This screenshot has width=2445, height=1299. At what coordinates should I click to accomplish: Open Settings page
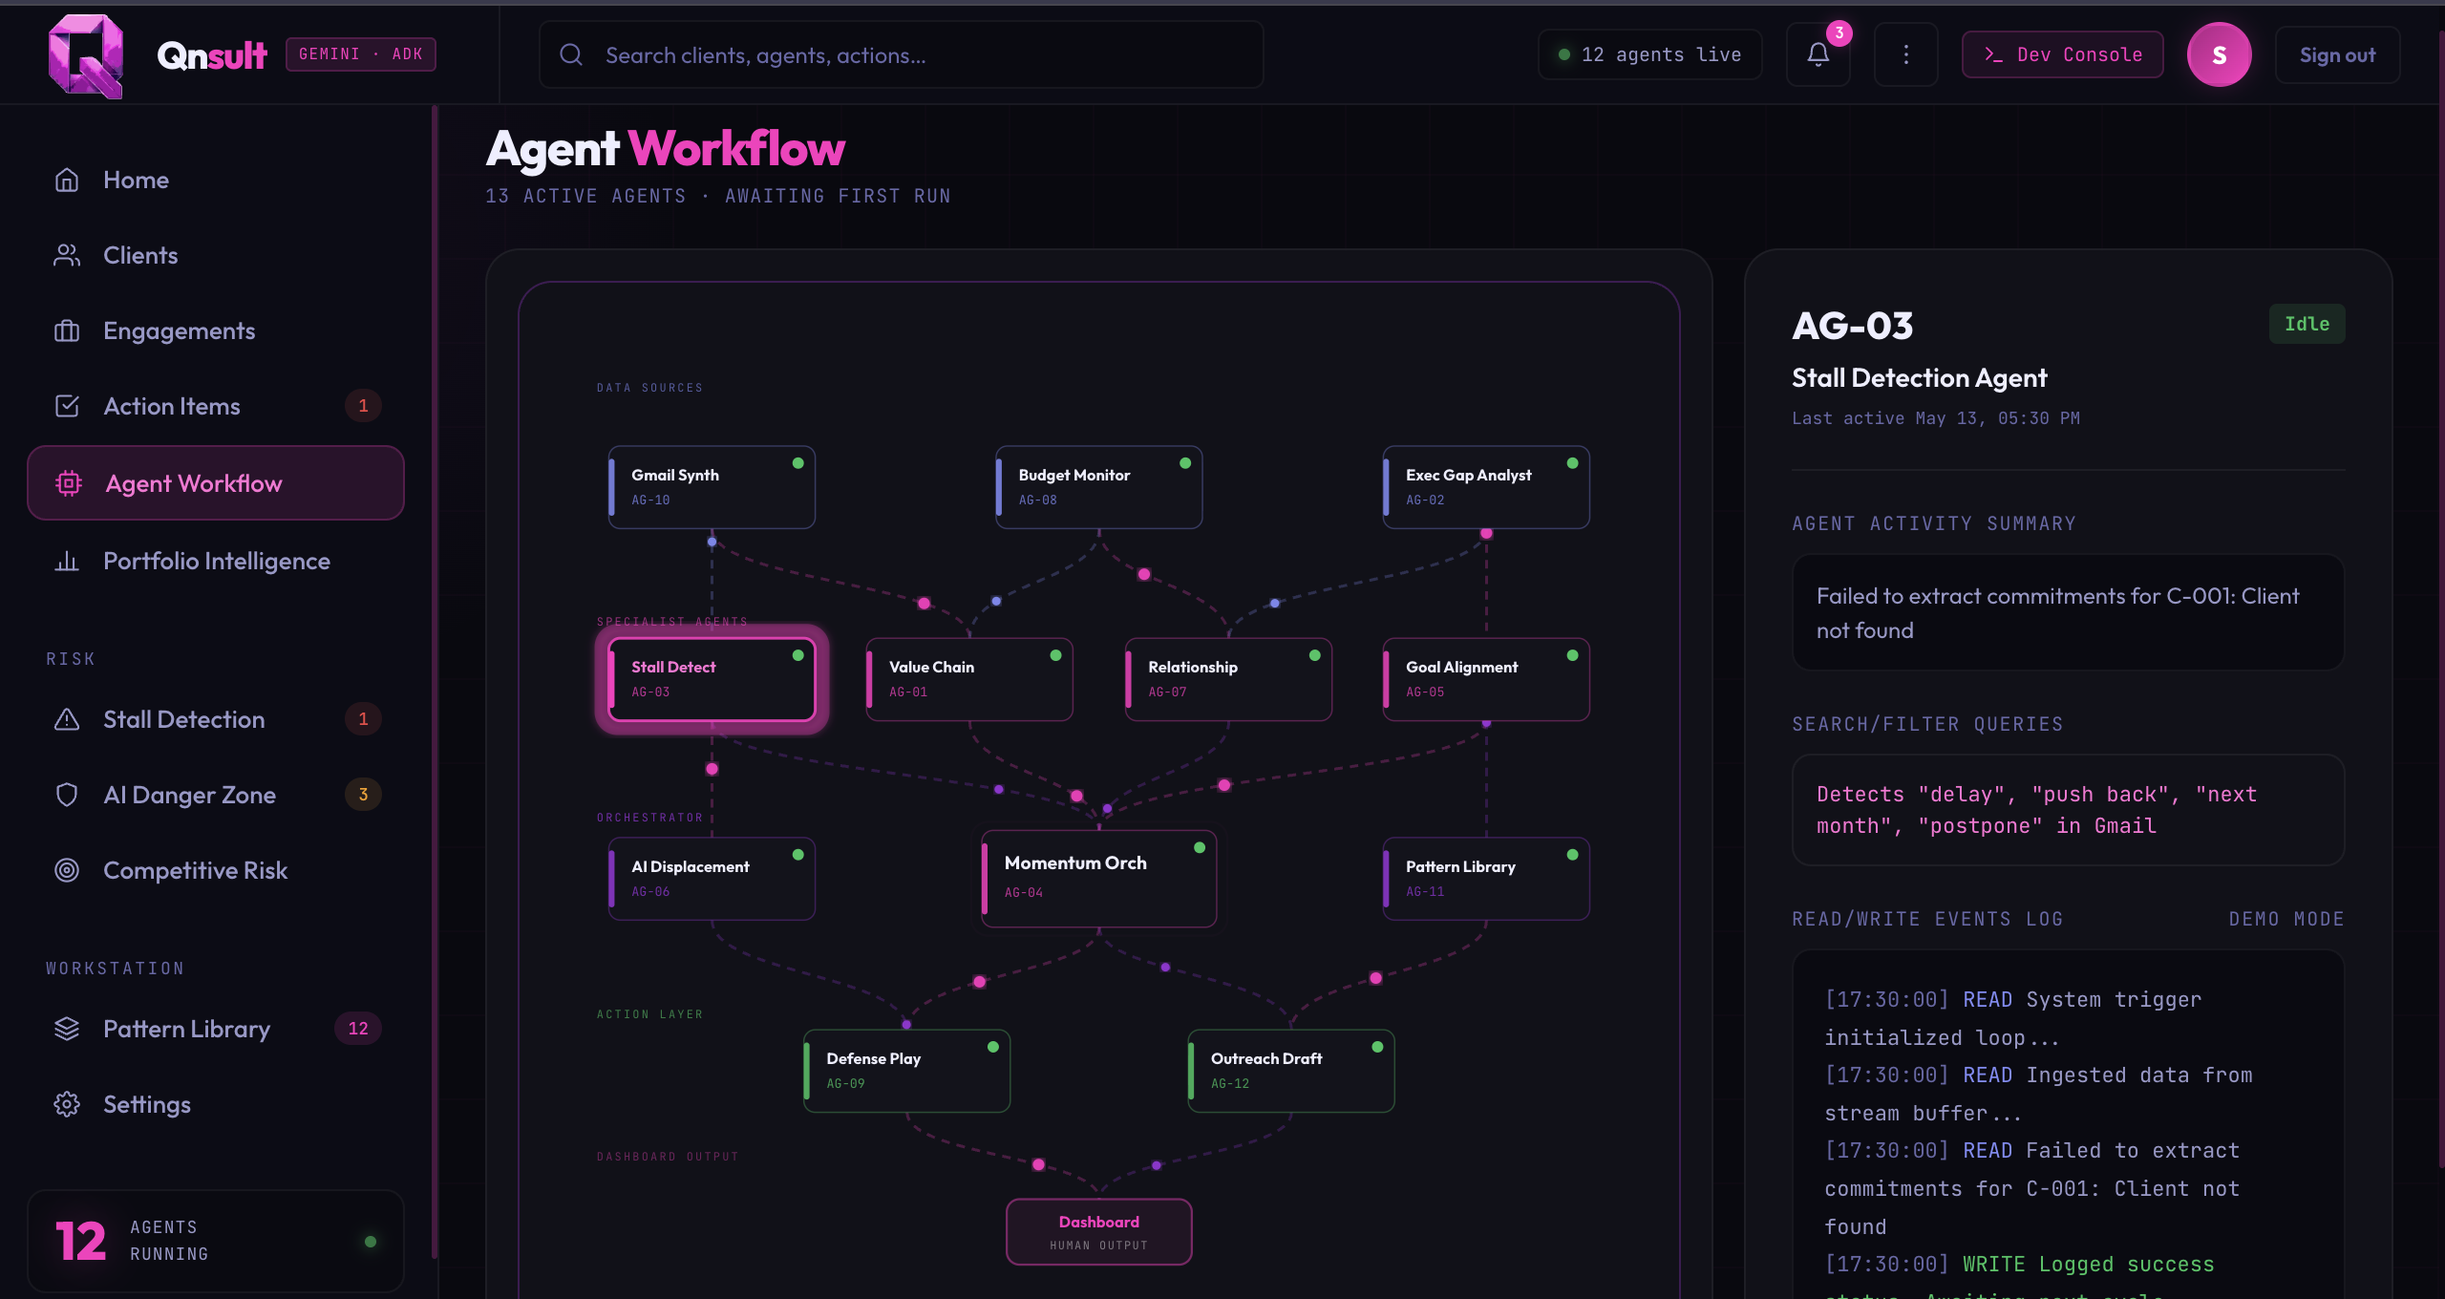coord(216,1104)
